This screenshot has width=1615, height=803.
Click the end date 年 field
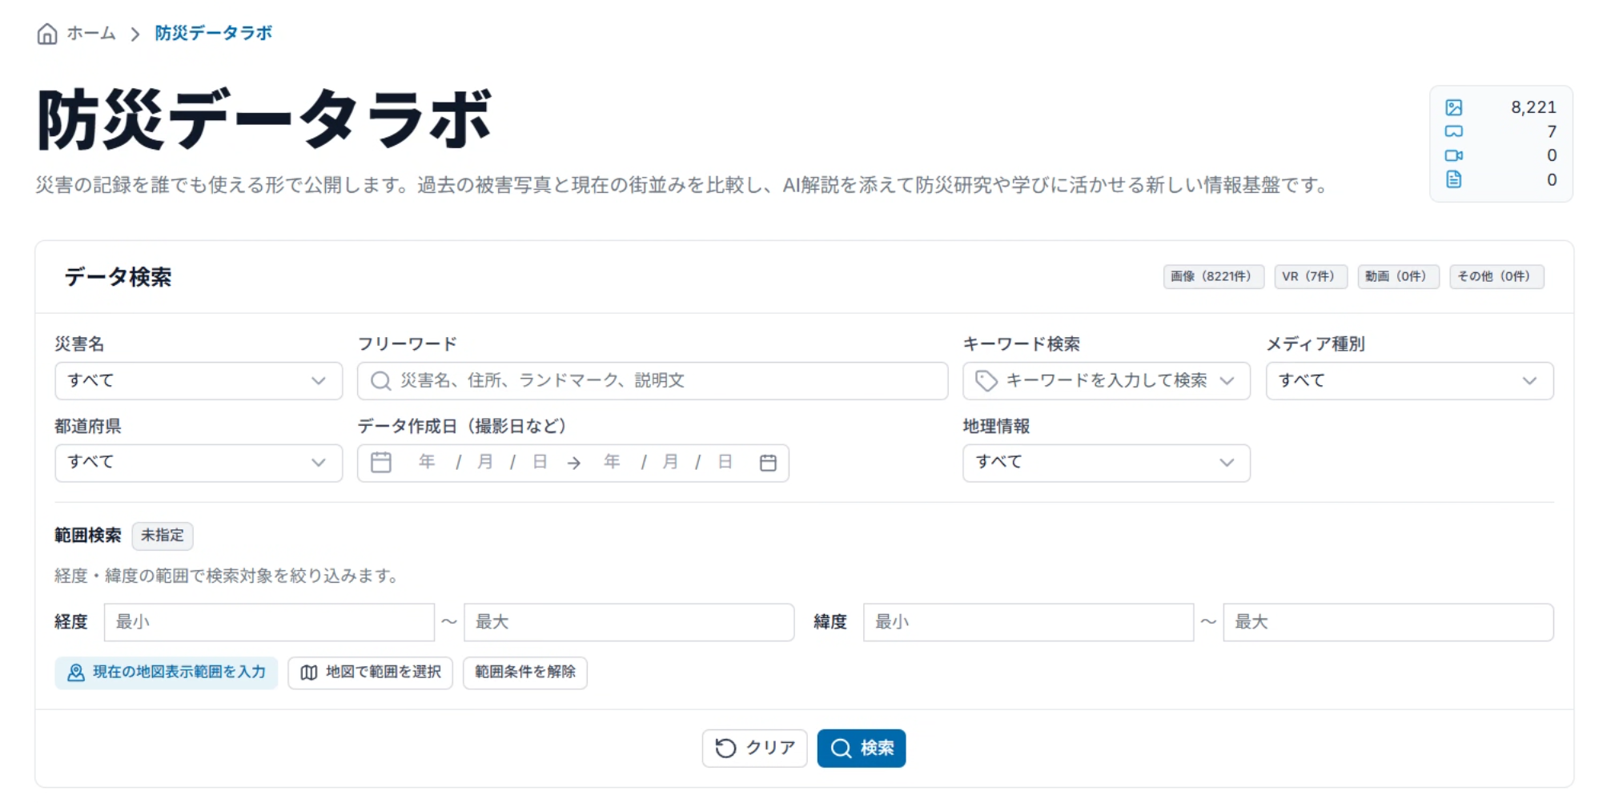[612, 462]
